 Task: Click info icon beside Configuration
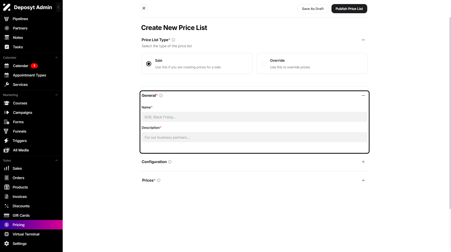tap(170, 162)
